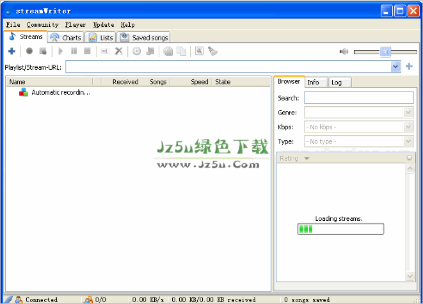This screenshot has width=423, height=304.
Task: Click the stream list scrollbar down arrow
Action: pos(410,276)
